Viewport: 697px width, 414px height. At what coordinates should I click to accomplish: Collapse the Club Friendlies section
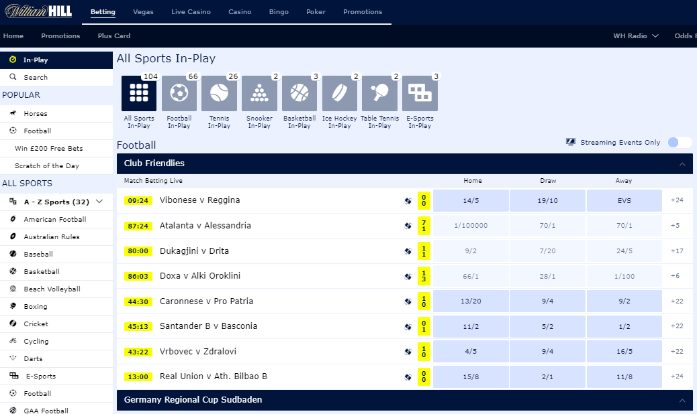(x=682, y=164)
